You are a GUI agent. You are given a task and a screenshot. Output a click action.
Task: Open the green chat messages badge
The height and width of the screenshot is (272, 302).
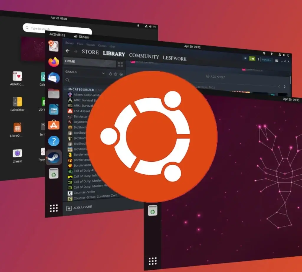[x=252, y=59]
